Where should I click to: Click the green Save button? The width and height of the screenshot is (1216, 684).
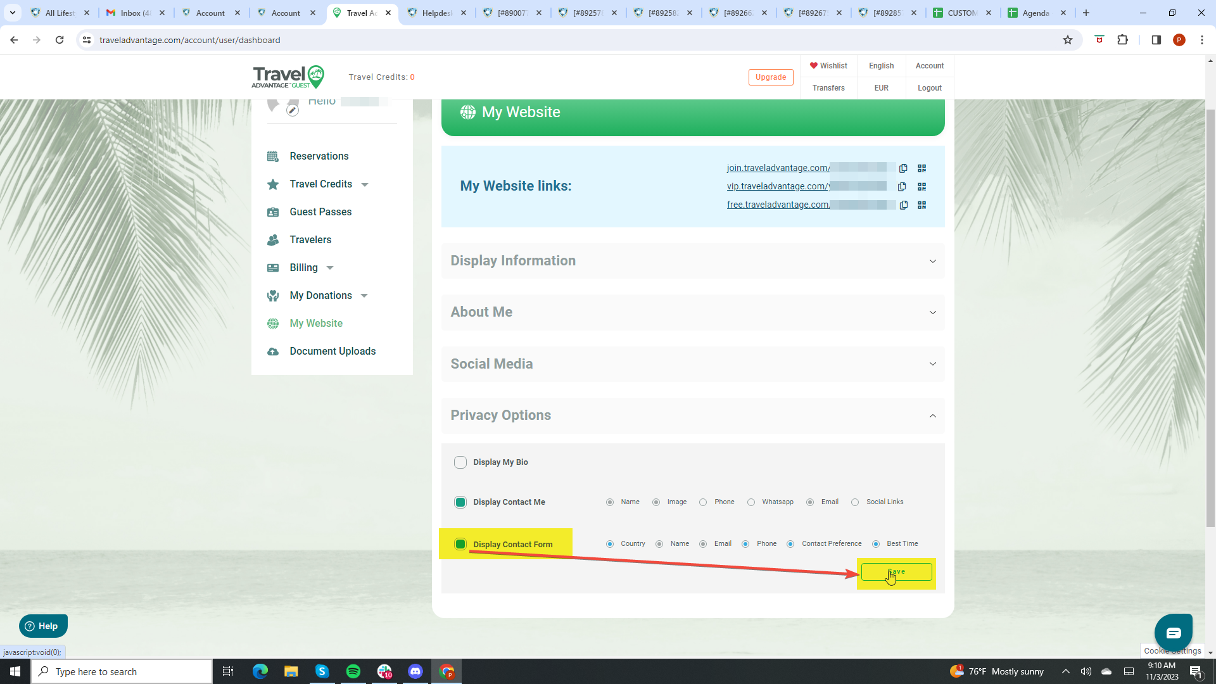[896, 572]
